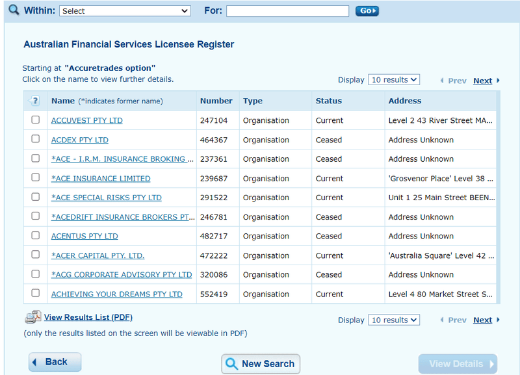The height and width of the screenshot is (375, 520).
Task: Open ACHIEVING YOUR DREAMS PTY LTD link
Action: click(117, 294)
